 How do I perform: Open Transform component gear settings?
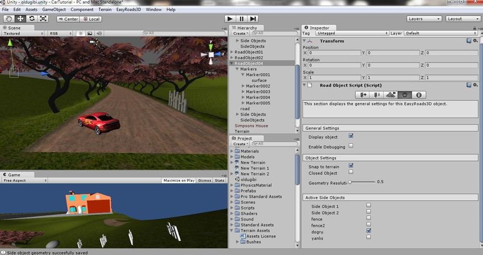[474, 41]
